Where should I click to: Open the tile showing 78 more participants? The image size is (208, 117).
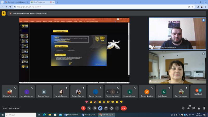[x=198, y=92]
